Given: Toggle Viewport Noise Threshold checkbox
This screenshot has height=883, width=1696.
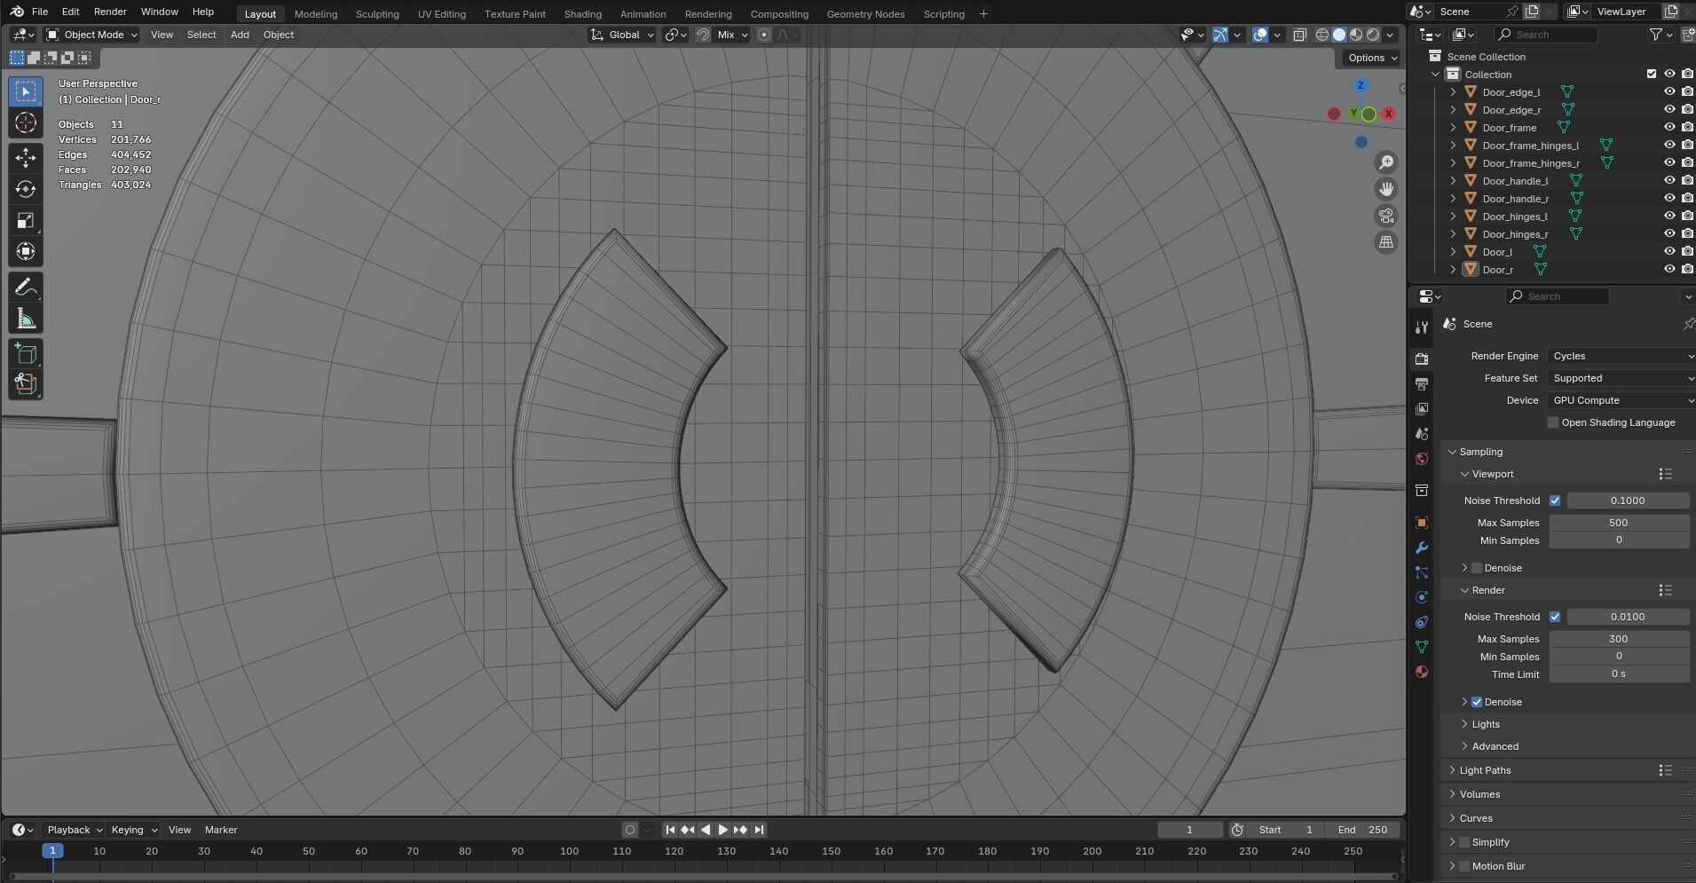Looking at the screenshot, I should pyautogui.click(x=1555, y=501).
